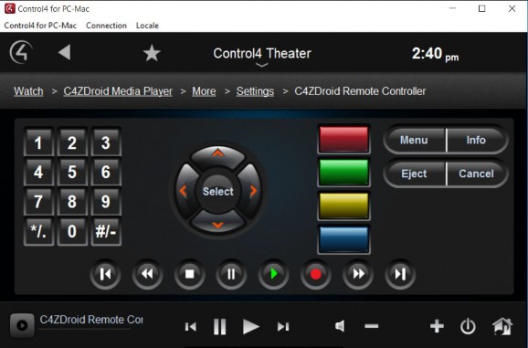
Task: Tap keypad number 9
Action: (x=106, y=202)
